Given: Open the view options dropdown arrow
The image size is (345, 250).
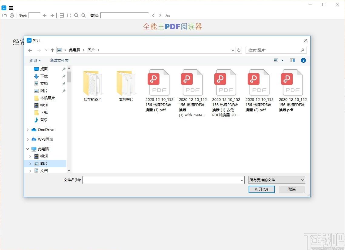Looking at the screenshot, I should (x=282, y=60).
